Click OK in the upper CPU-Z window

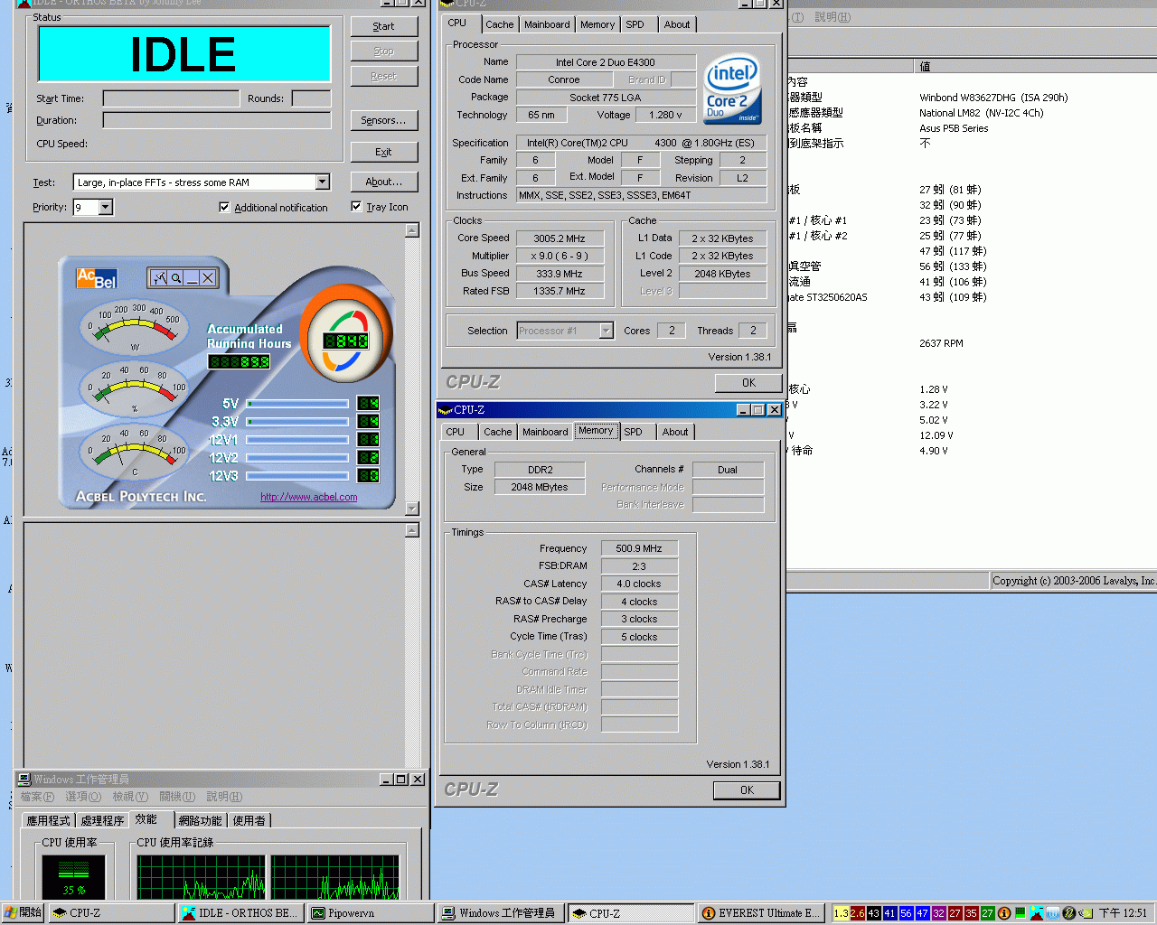748,383
